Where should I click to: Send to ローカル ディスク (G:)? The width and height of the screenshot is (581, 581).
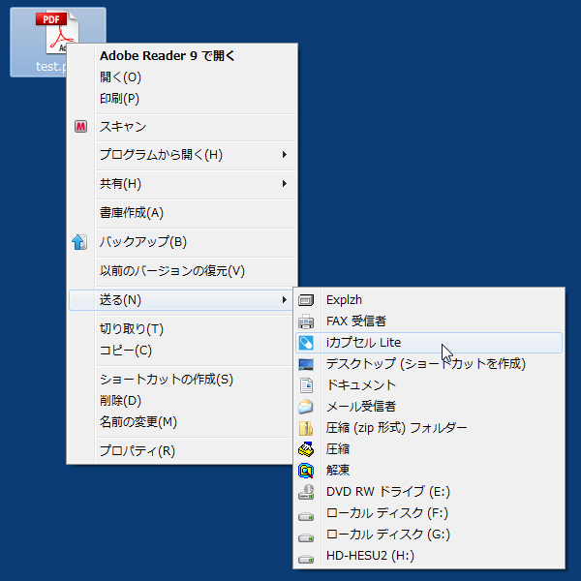coord(429,535)
